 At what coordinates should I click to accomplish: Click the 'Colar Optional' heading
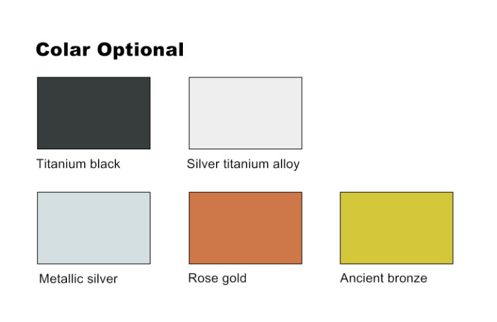(110, 50)
